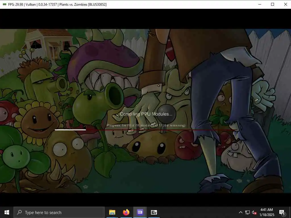Open the network status tray icon
This screenshot has width=291, height=218.
[248, 212]
